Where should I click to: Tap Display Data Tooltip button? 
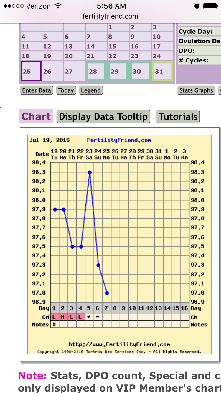tap(103, 116)
